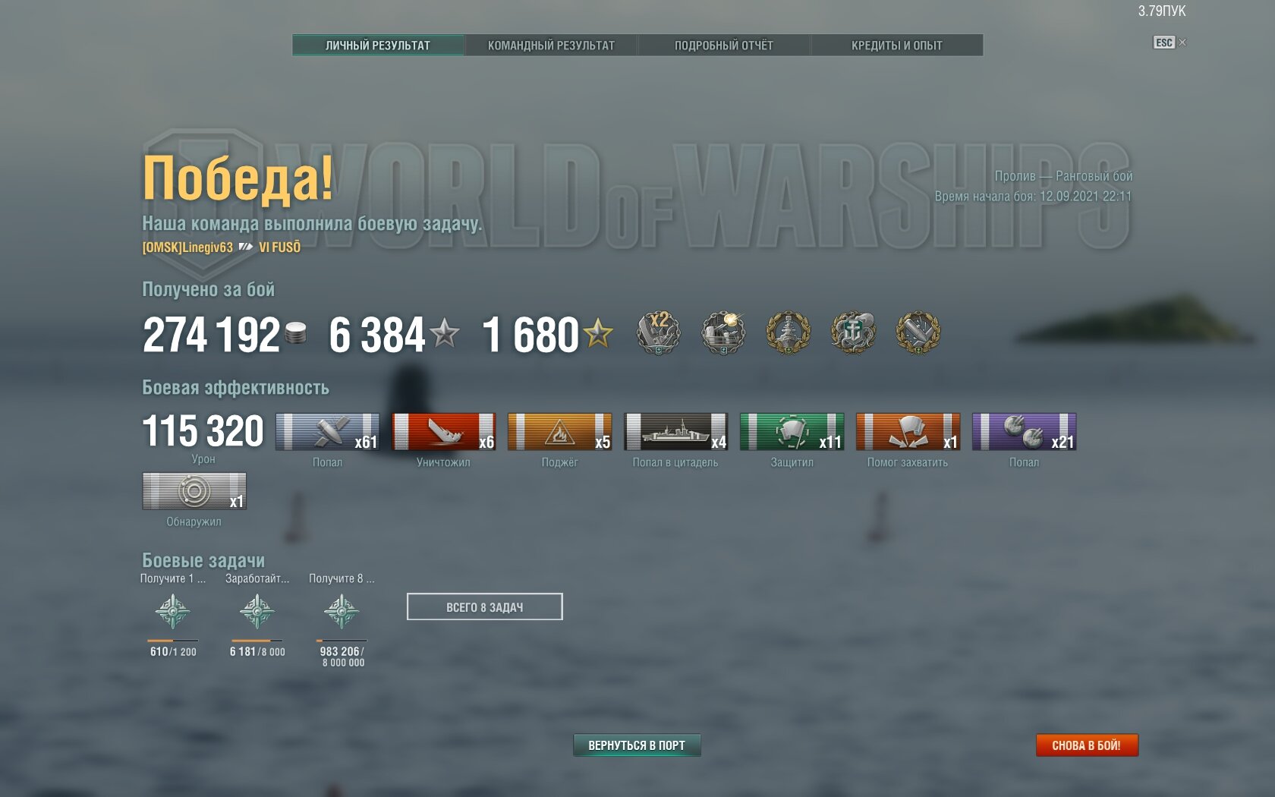Image resolution: width=1275 pixels, height=797 pixels.
Task: Open the Подробный отчёт tab
Action: [x=724, y=45]
